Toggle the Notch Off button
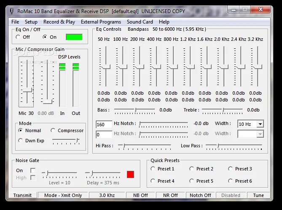This screenshot has height=210, width=282. click(200, 195)
